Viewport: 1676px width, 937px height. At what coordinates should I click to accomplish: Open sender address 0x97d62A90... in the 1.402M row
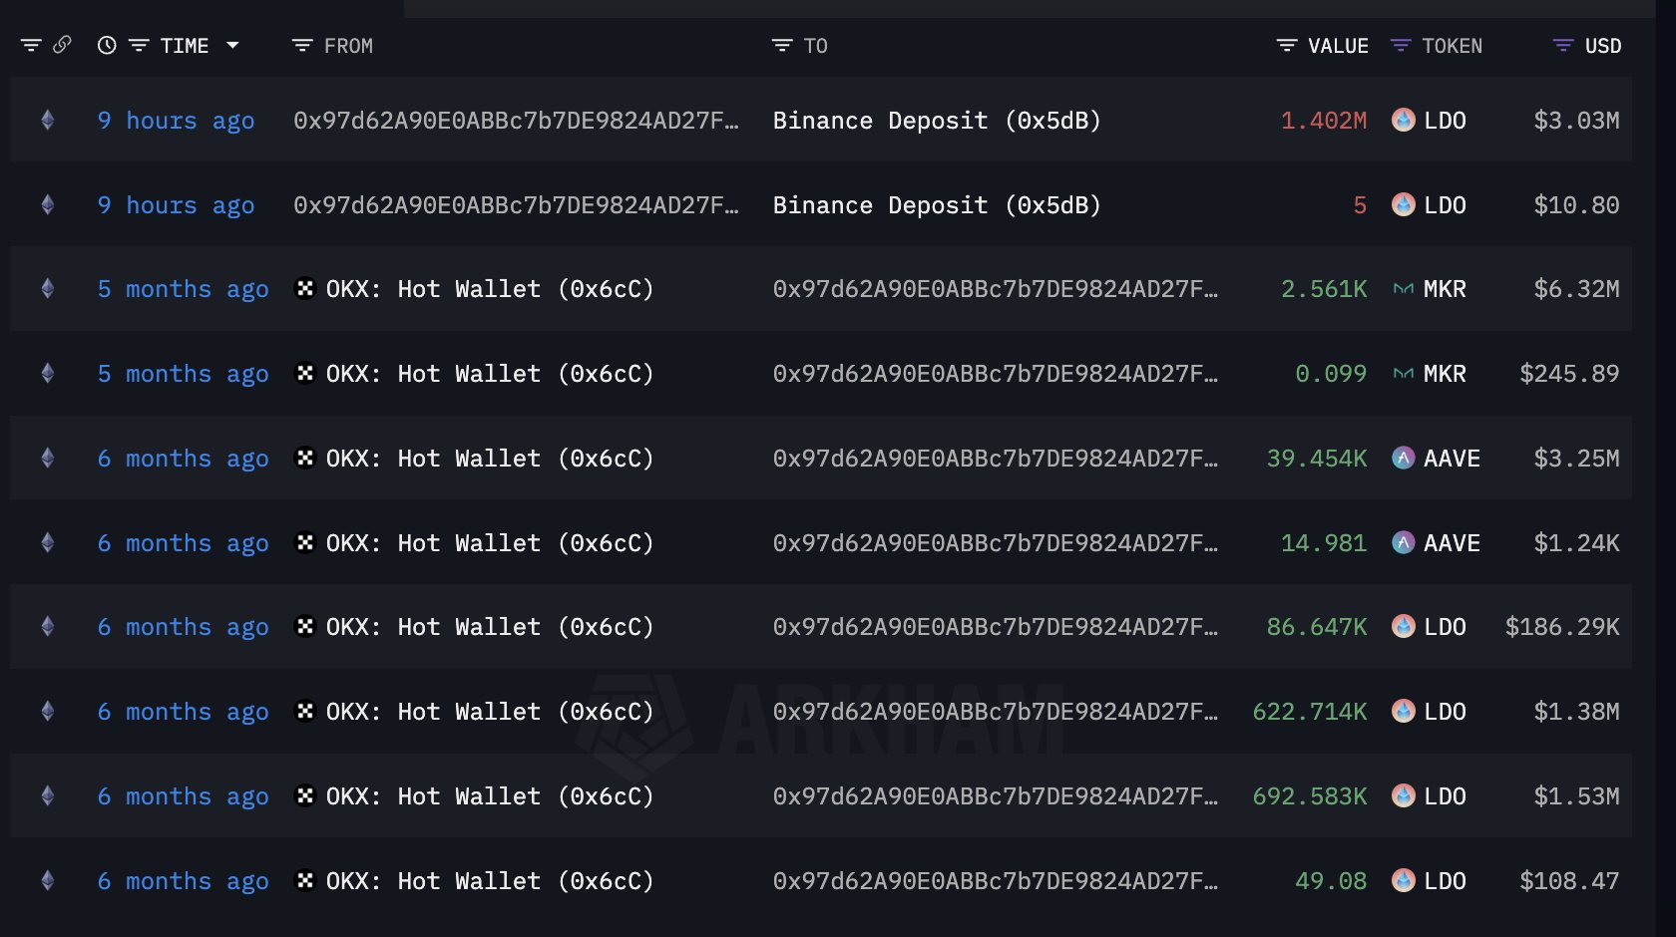(x=517, y=121)
